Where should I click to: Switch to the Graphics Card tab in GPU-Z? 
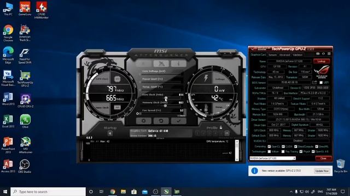point(258,54)
